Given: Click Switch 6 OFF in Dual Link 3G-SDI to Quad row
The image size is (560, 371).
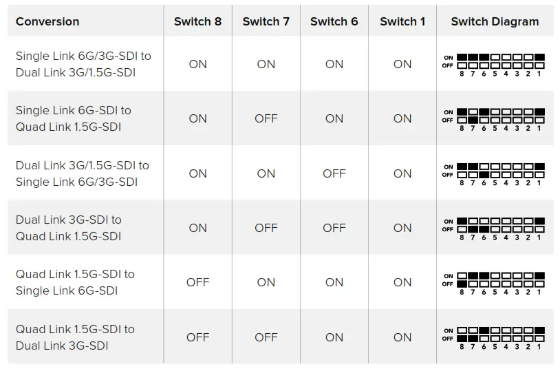Looking at the screenshot, I should [x=334, y=228].
